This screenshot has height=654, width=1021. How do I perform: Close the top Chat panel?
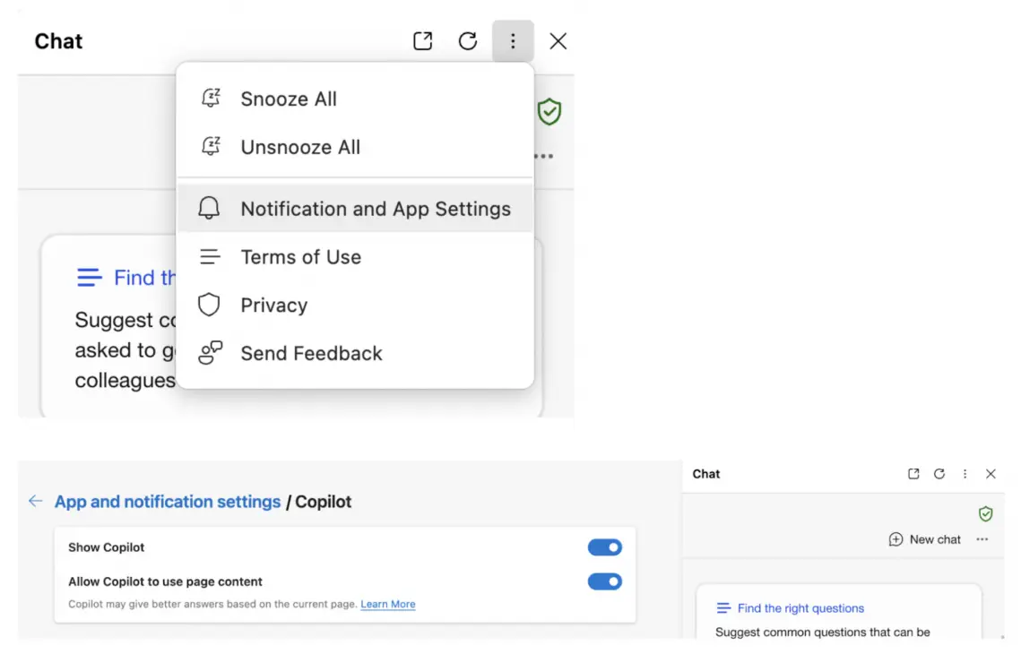(x=558, y=41)
